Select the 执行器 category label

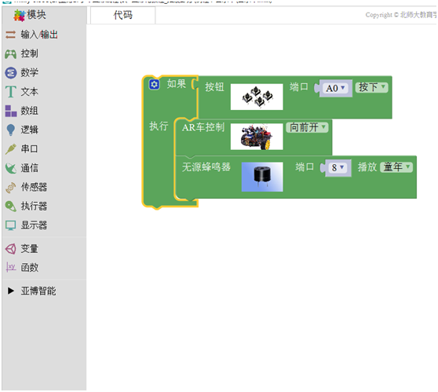coord(34,207)
